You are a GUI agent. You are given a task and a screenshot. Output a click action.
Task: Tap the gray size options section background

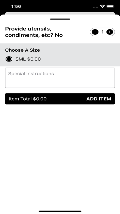coord(60,55)
